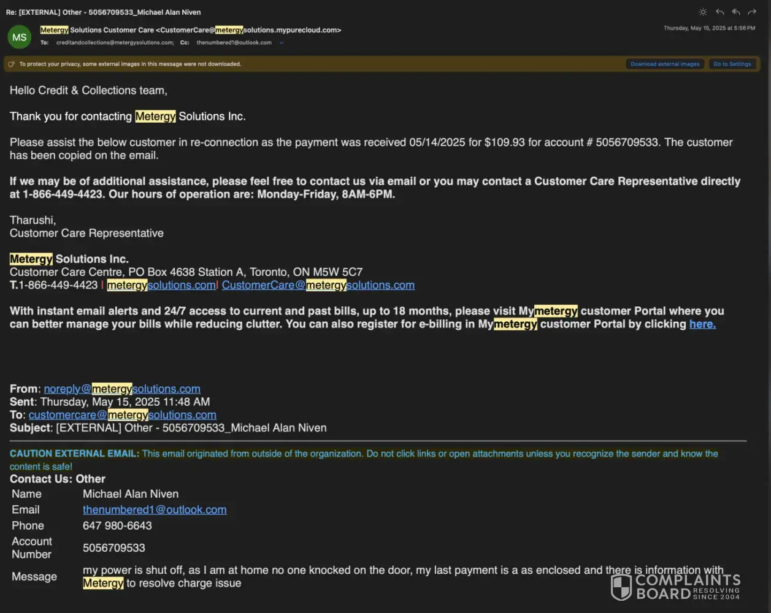Click noreply@metergysolutions.com From link
This screenshot has height=613, width=771.
(x=122, y=389)
